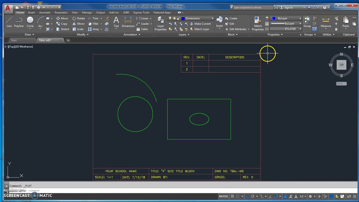The image size is (359, 202).
Task: Expand the Layers panel
Action: pos(184,35)
